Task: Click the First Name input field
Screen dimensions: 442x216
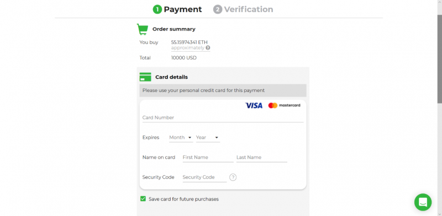Action: pos(208,158)
